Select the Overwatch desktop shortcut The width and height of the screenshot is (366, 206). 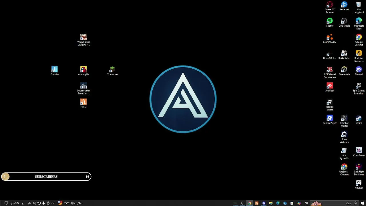tap(344, 71)
